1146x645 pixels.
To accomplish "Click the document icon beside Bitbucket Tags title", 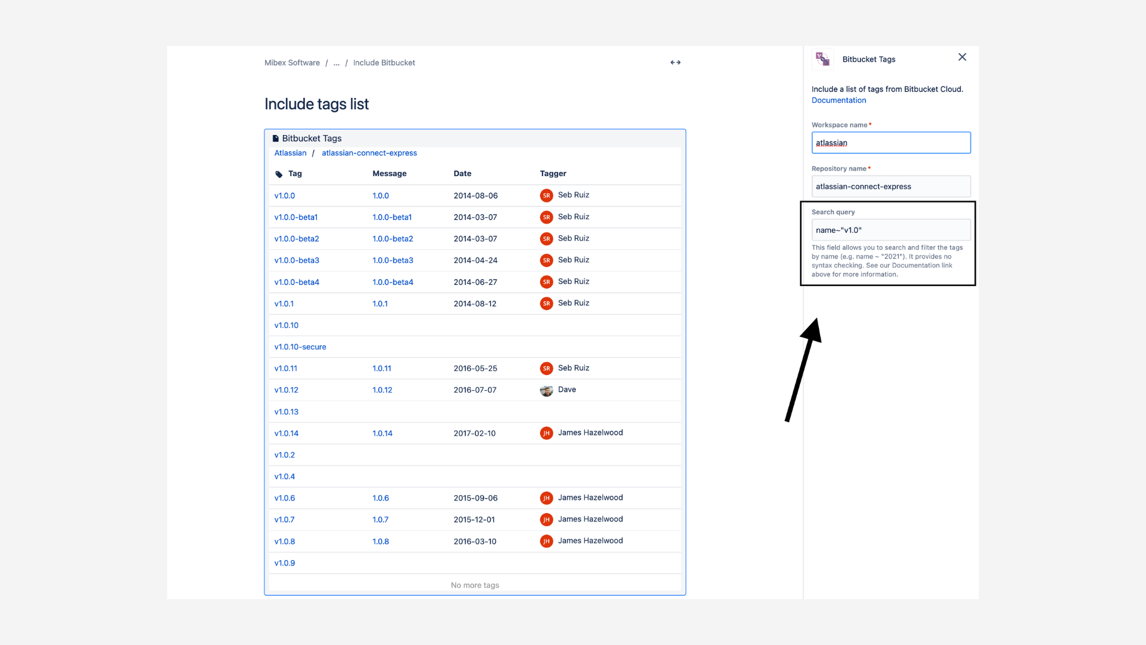I will (276, 138).
